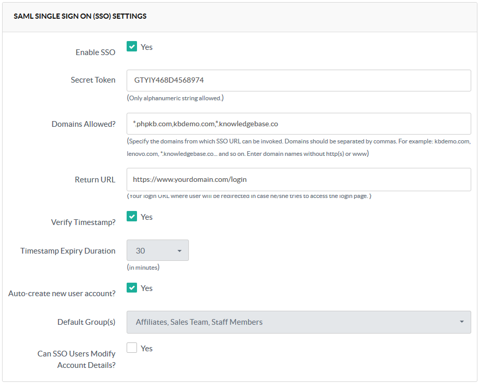Image resolution: width=479 pixels, height=384 pixels.
Task: Click the Secret Token field label
Action: pyautogui.click(x=93, y=80)
